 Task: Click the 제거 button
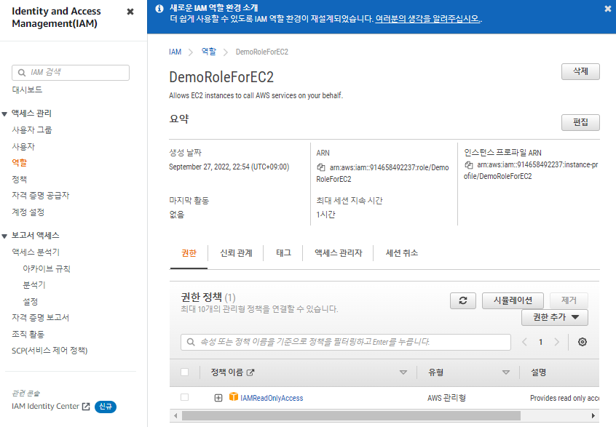pyautogui.click(x=569, y=300)
